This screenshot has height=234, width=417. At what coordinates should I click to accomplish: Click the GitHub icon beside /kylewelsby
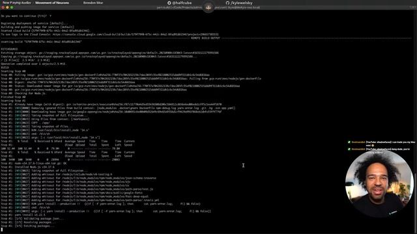227,3
